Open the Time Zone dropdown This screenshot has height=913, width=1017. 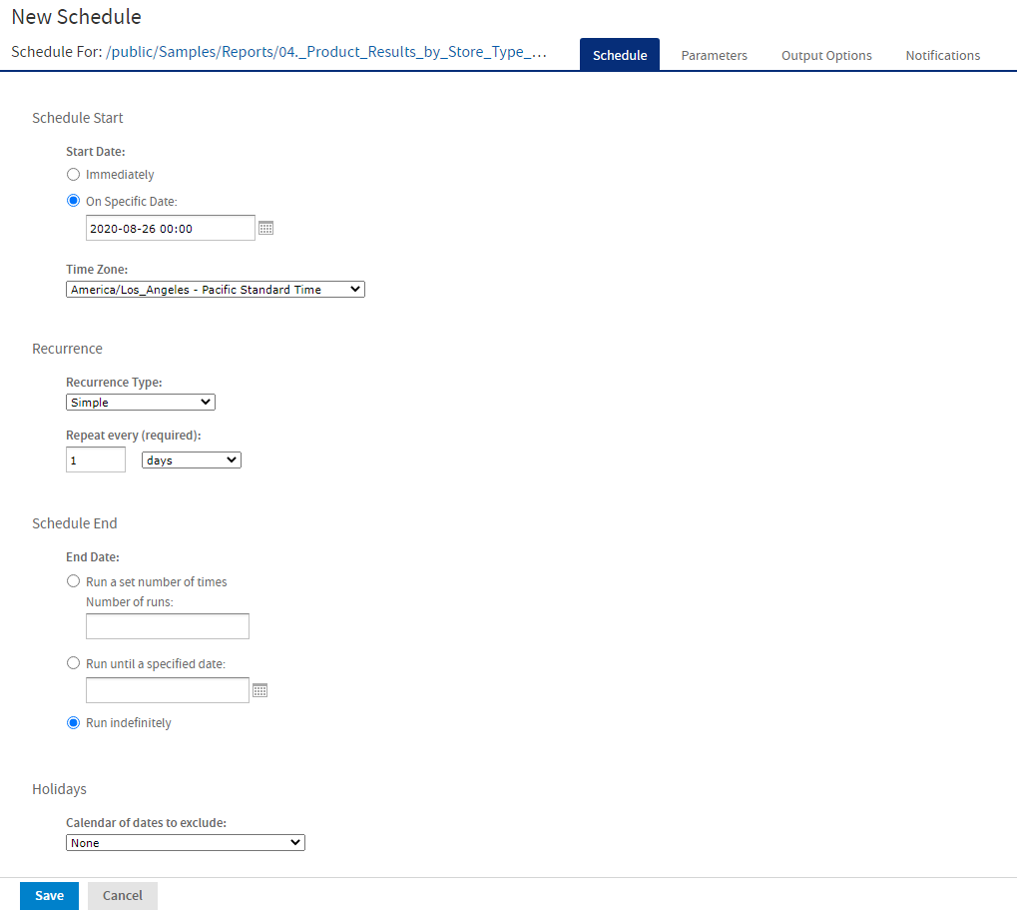click(216, 290)
